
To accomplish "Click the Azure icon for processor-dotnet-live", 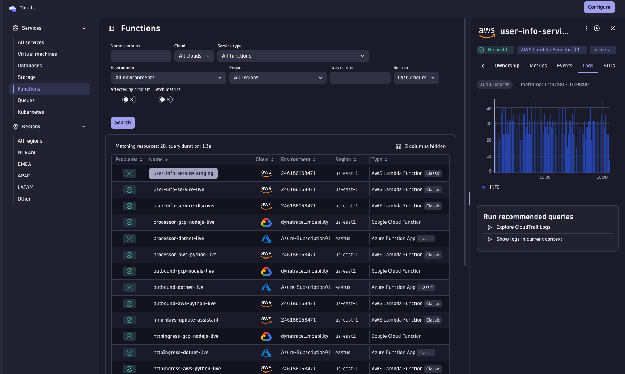I will click(266, 238).
